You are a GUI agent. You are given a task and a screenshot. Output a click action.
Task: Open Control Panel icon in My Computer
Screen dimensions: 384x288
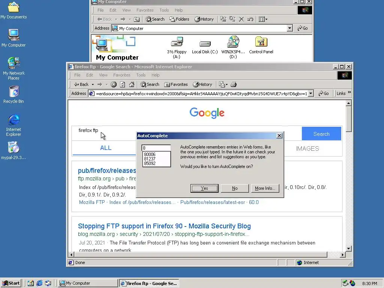[x=261, y=45]
